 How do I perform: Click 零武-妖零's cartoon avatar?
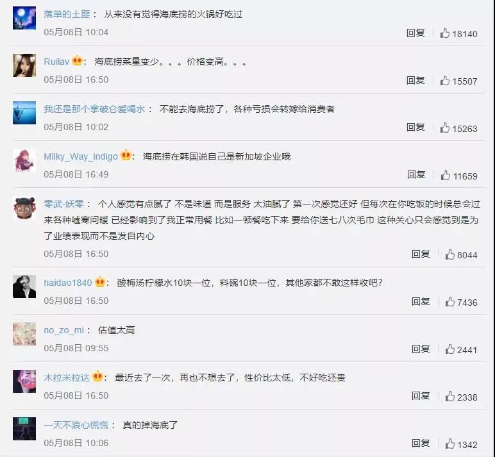[x=24, y=208]
